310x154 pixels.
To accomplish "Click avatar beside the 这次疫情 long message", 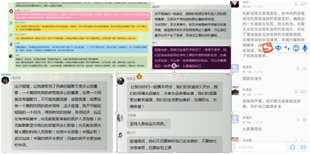I will pyautogui.click(x=5, y=80).
